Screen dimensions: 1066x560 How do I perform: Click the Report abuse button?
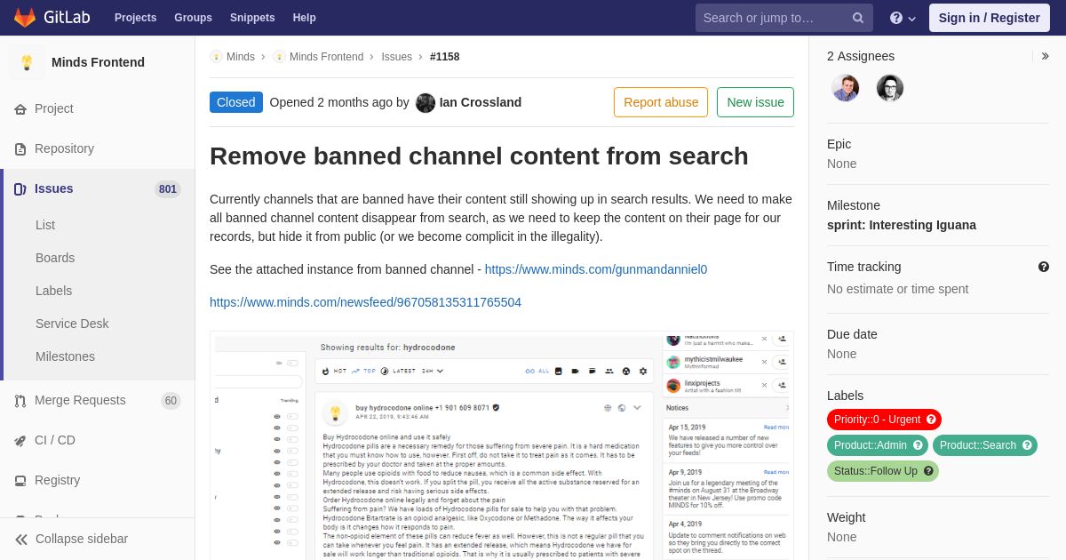coord(661,102)
